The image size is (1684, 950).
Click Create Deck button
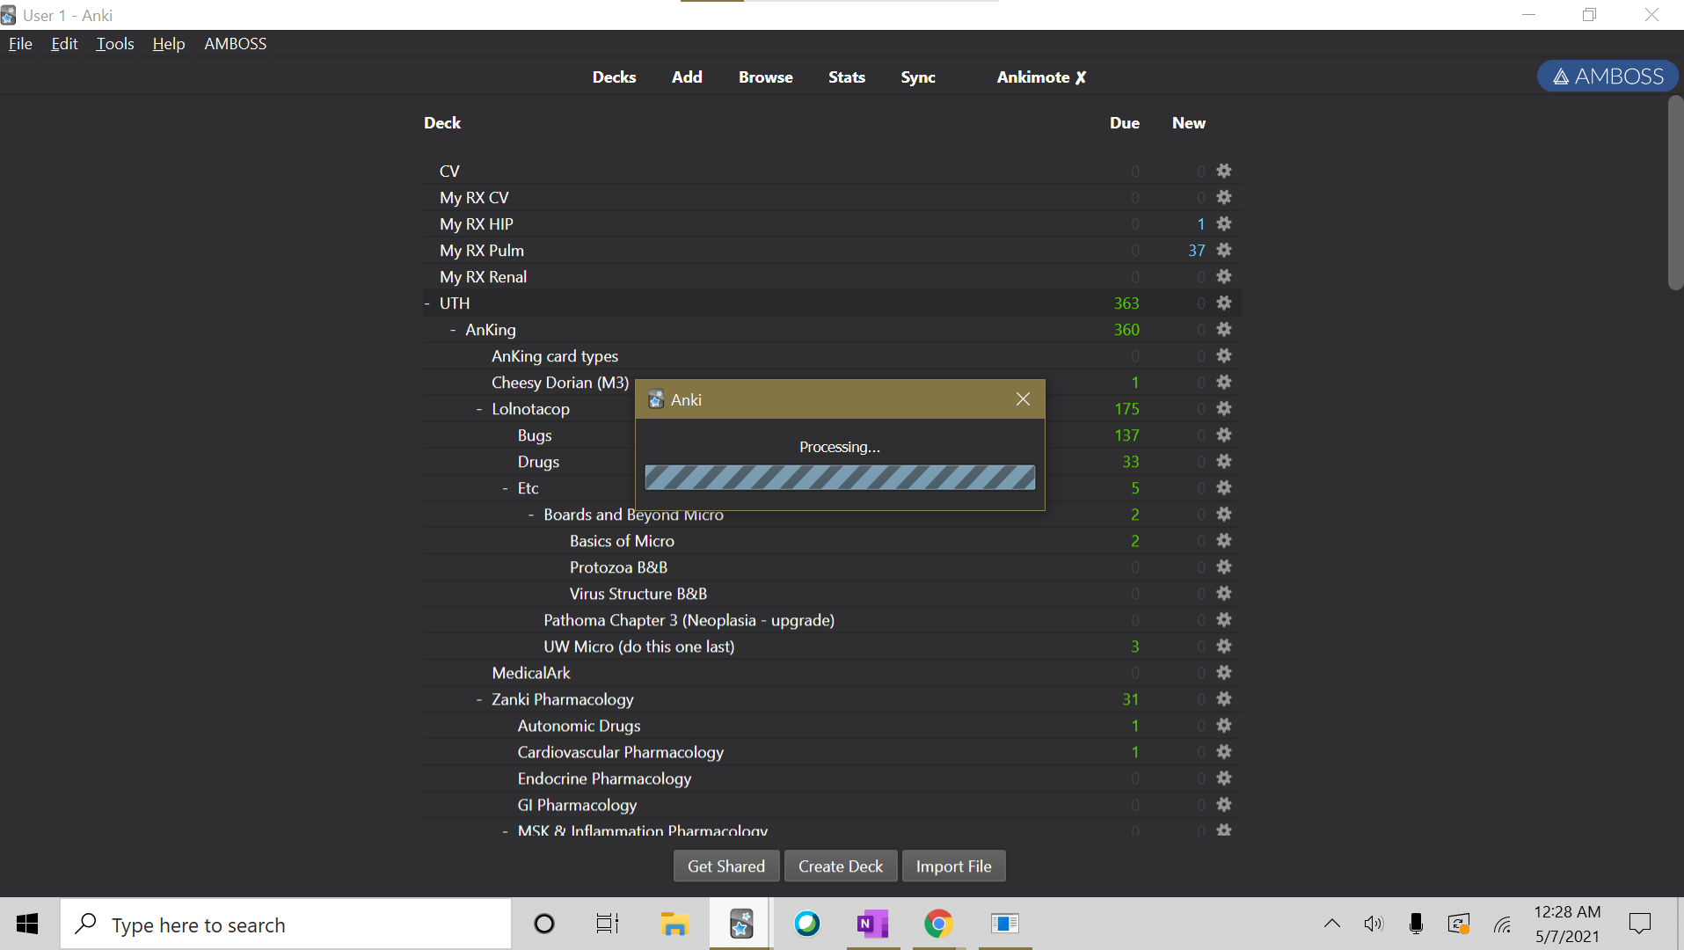pos(840,866)
